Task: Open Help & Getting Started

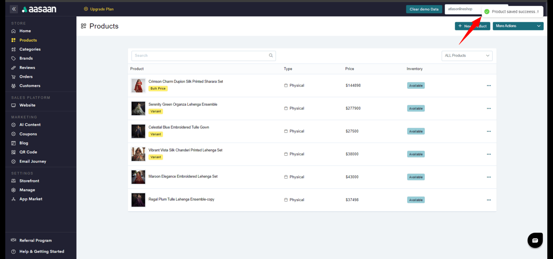Action: tap(41, 252)
